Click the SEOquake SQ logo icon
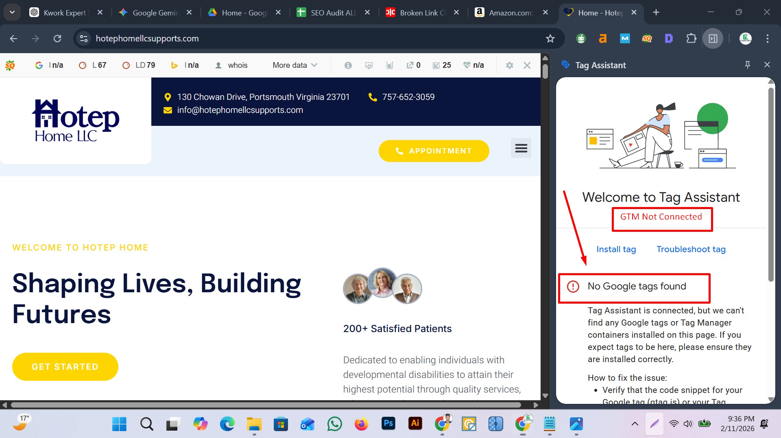The width and height of the screenshot is (781, 438). click(x=10, y=65)
